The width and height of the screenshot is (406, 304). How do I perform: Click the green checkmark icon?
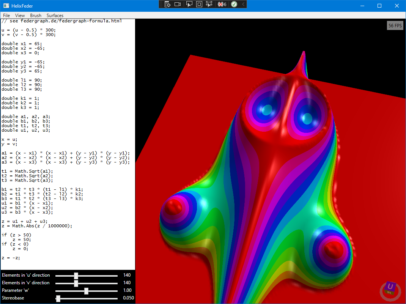click(x=233, y=4)
